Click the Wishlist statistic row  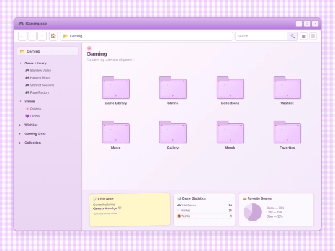(x=205, y=216)
